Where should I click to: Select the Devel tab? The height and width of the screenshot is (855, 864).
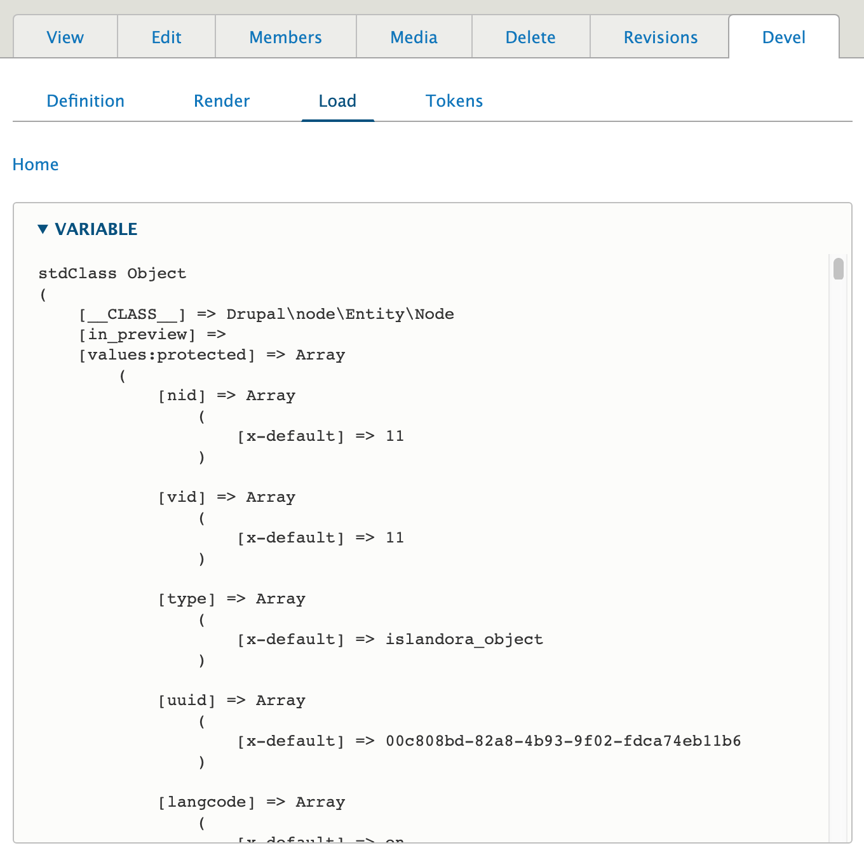coord(783,37)
